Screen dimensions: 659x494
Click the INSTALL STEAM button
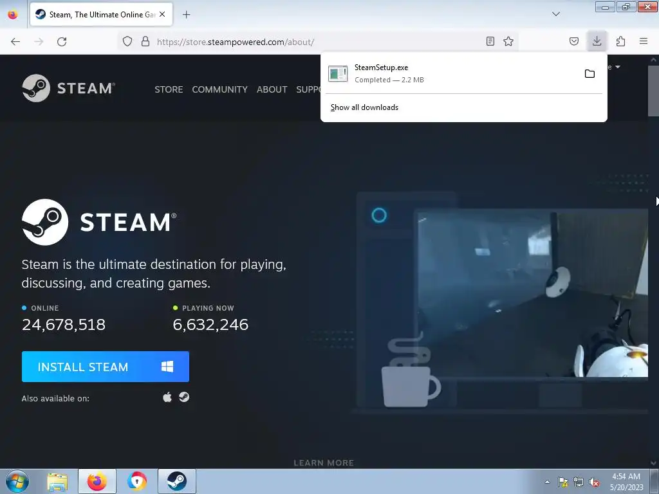tap(106, 367)
